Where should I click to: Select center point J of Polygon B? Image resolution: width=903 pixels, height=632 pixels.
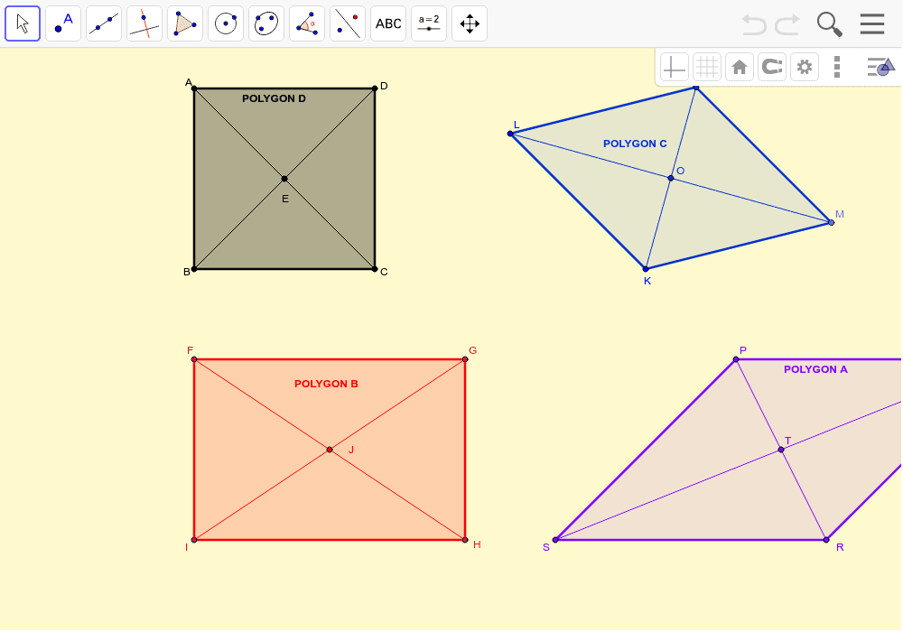click(330, 450)
